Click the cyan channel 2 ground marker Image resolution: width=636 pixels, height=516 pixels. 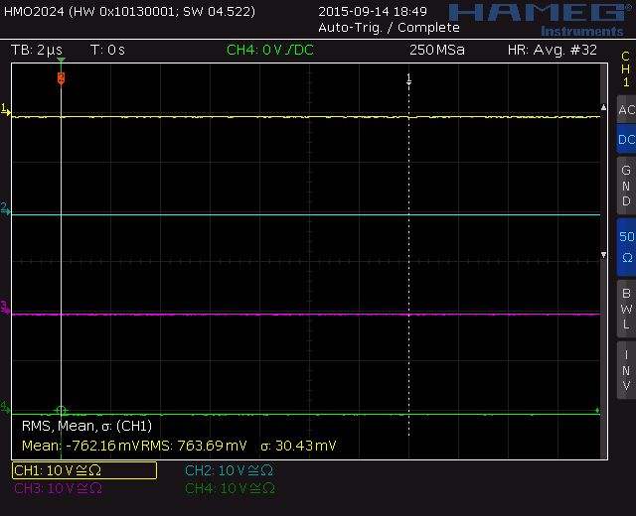pos(6,209)
